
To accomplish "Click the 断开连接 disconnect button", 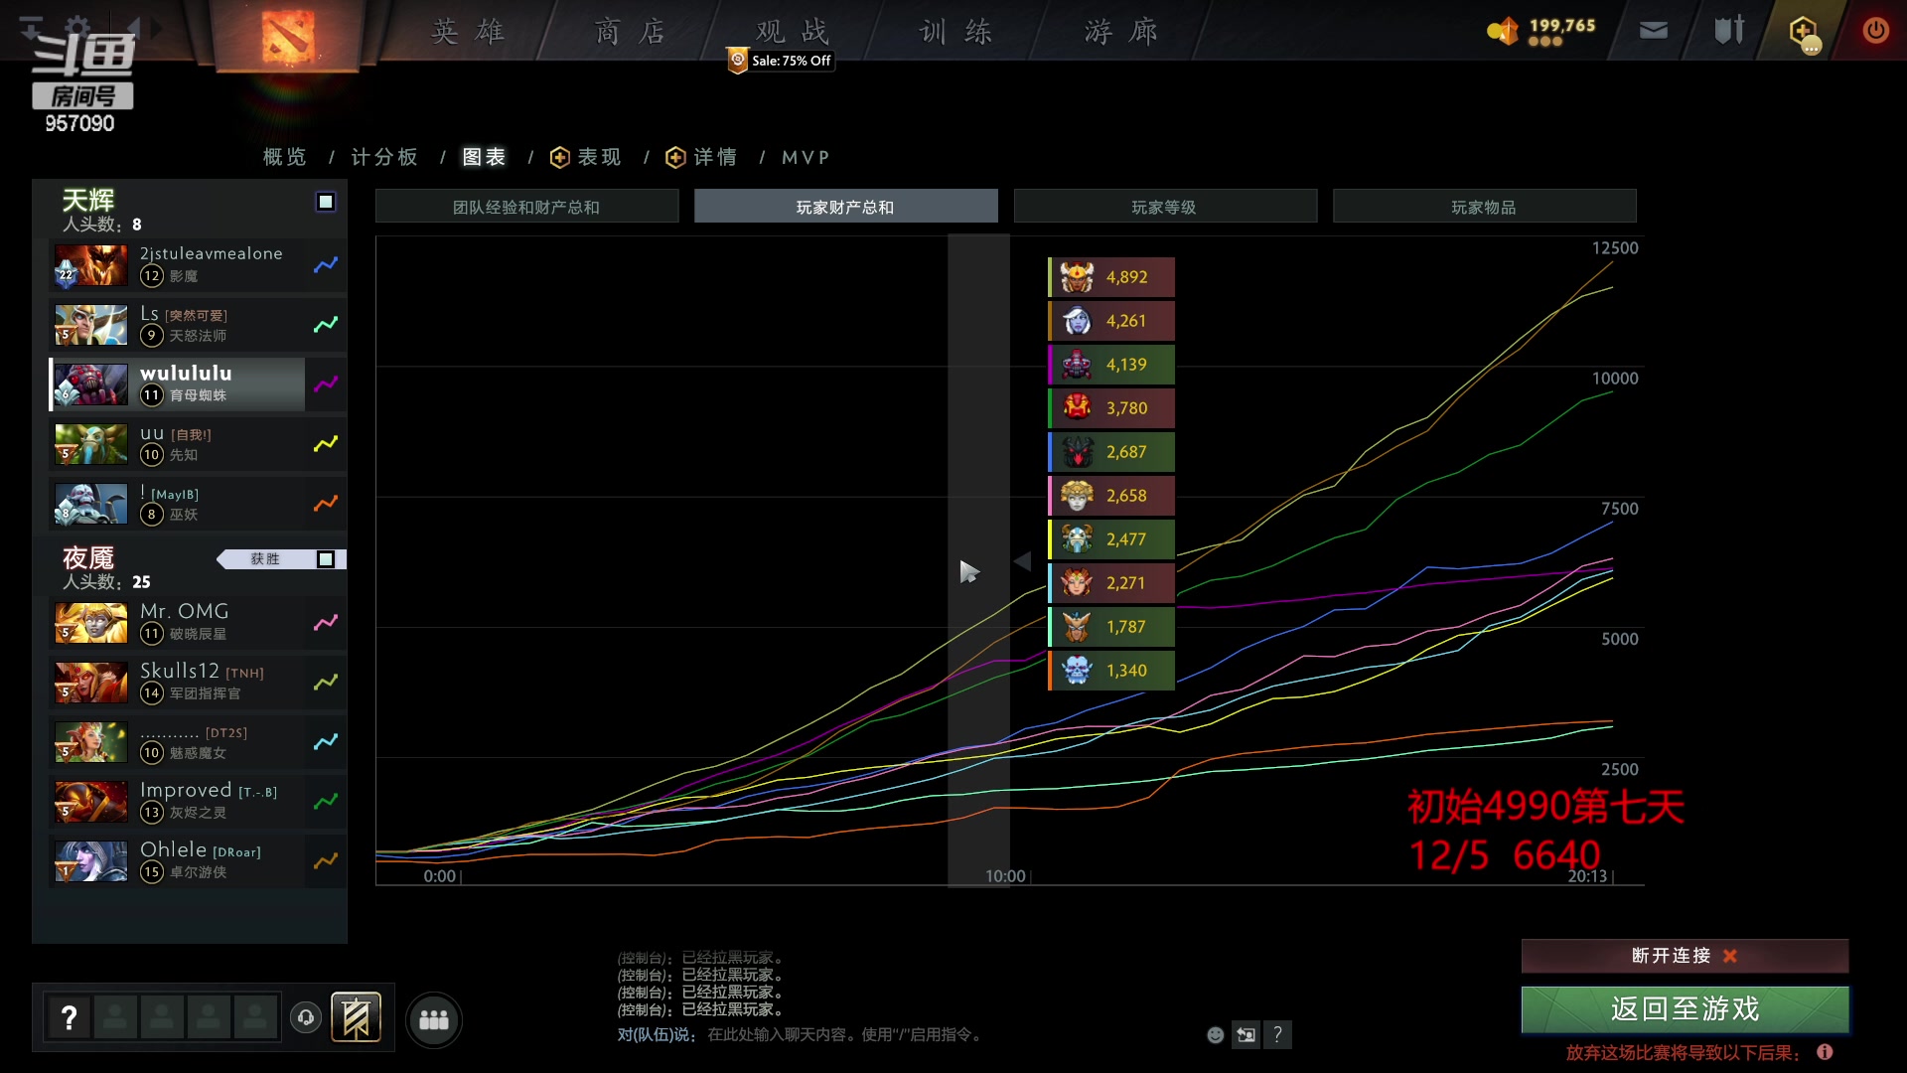I will (1684, 956).
